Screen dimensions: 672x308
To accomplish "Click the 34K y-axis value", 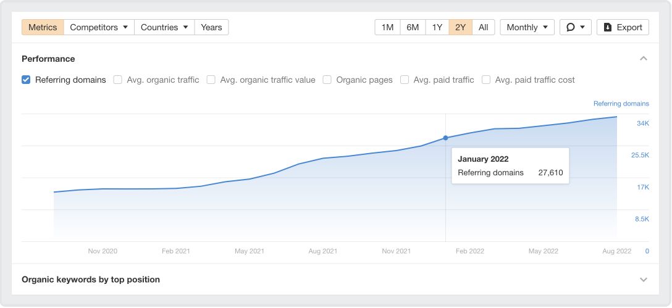I will point(643,123).
